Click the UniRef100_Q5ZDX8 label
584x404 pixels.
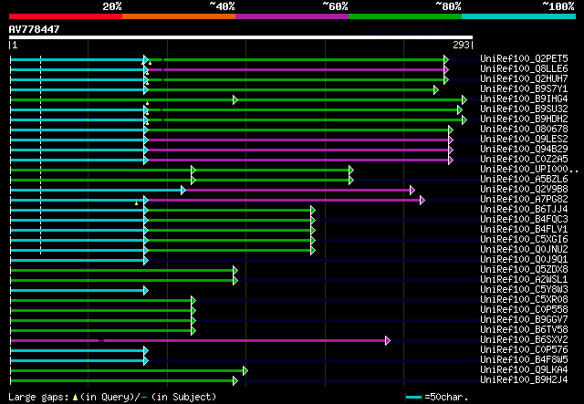coord(524,270)
